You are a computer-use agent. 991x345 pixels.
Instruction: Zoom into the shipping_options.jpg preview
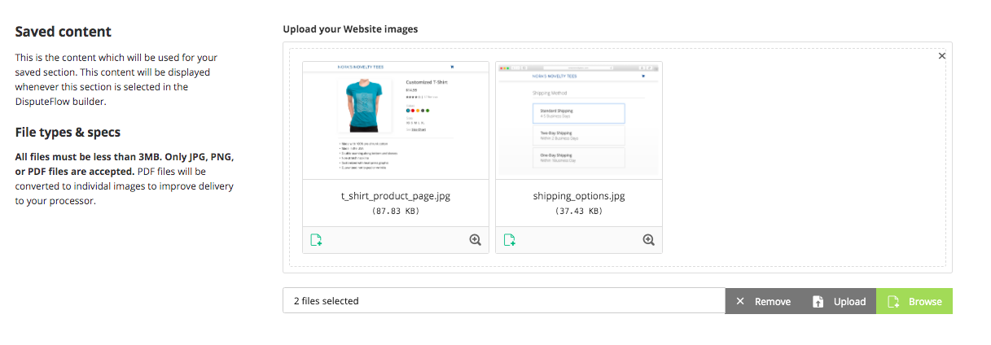coord(648,240)
